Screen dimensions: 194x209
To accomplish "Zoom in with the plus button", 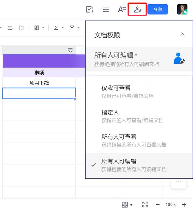I will [x=184, y=204].
